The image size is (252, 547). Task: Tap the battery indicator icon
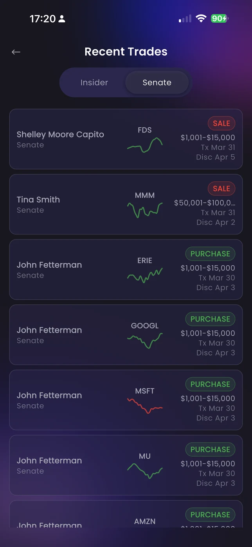coord(220,18)
